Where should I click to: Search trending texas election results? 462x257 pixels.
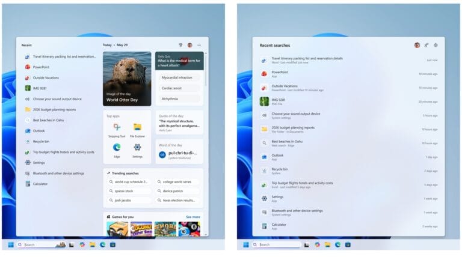pos(177,200)
